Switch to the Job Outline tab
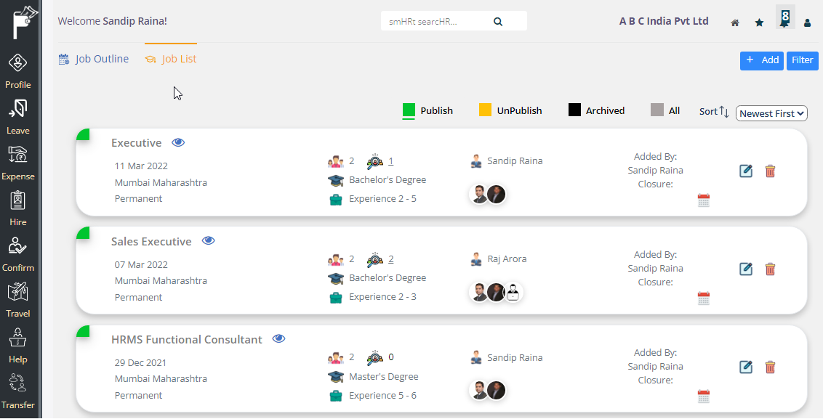 coord(94,59)
